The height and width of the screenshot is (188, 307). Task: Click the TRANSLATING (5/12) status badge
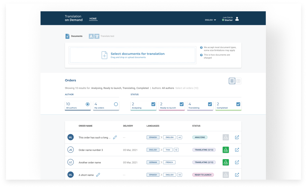(x=204, y=150)
